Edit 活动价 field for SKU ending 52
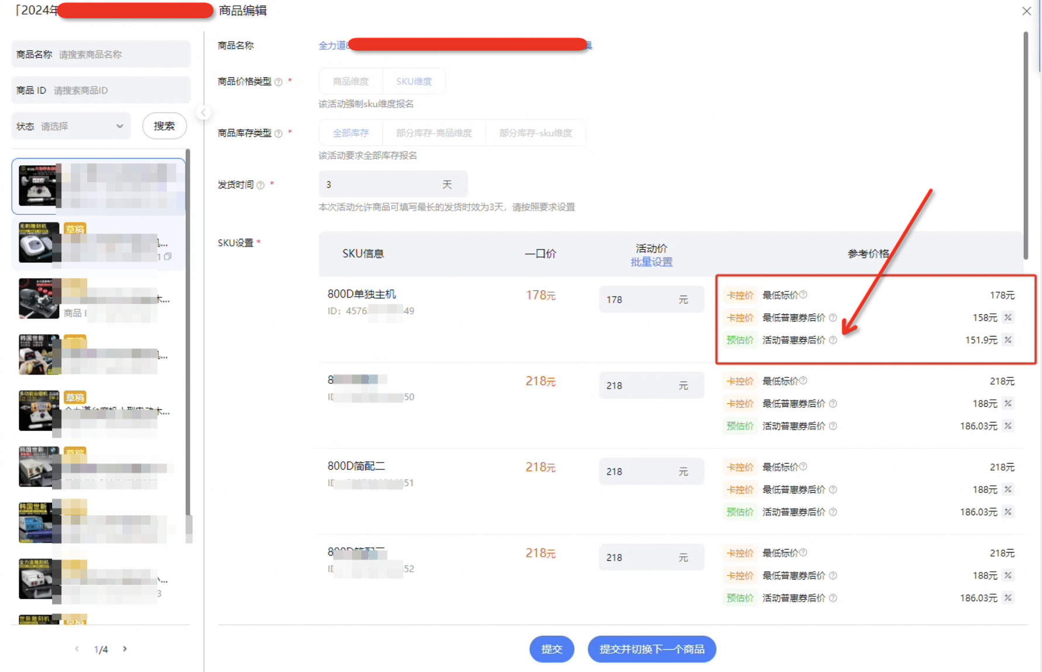 [651, 558]
